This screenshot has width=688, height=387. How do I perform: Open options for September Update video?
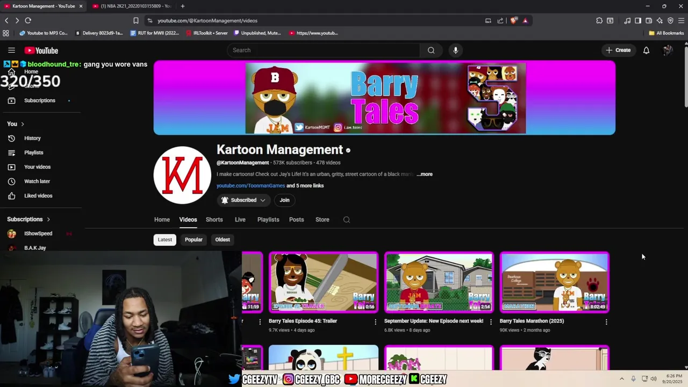pos(490,321)
